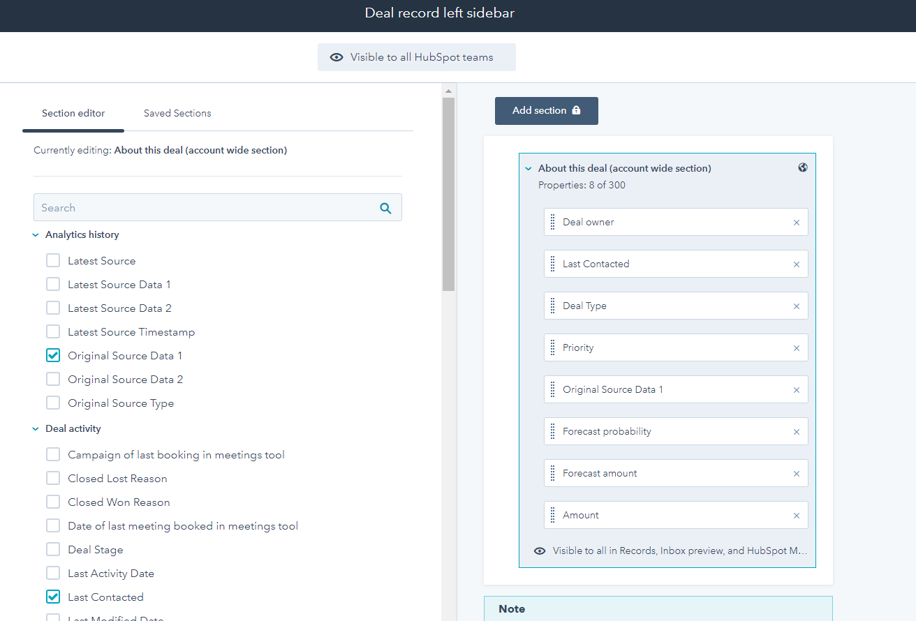Click drag handle icon on Deal owner
916x621 pixels.
553,222
